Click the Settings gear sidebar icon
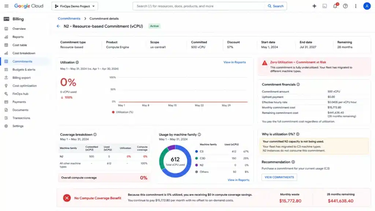Viewport: 375px width, 211px height. click(x=6, y=126)
